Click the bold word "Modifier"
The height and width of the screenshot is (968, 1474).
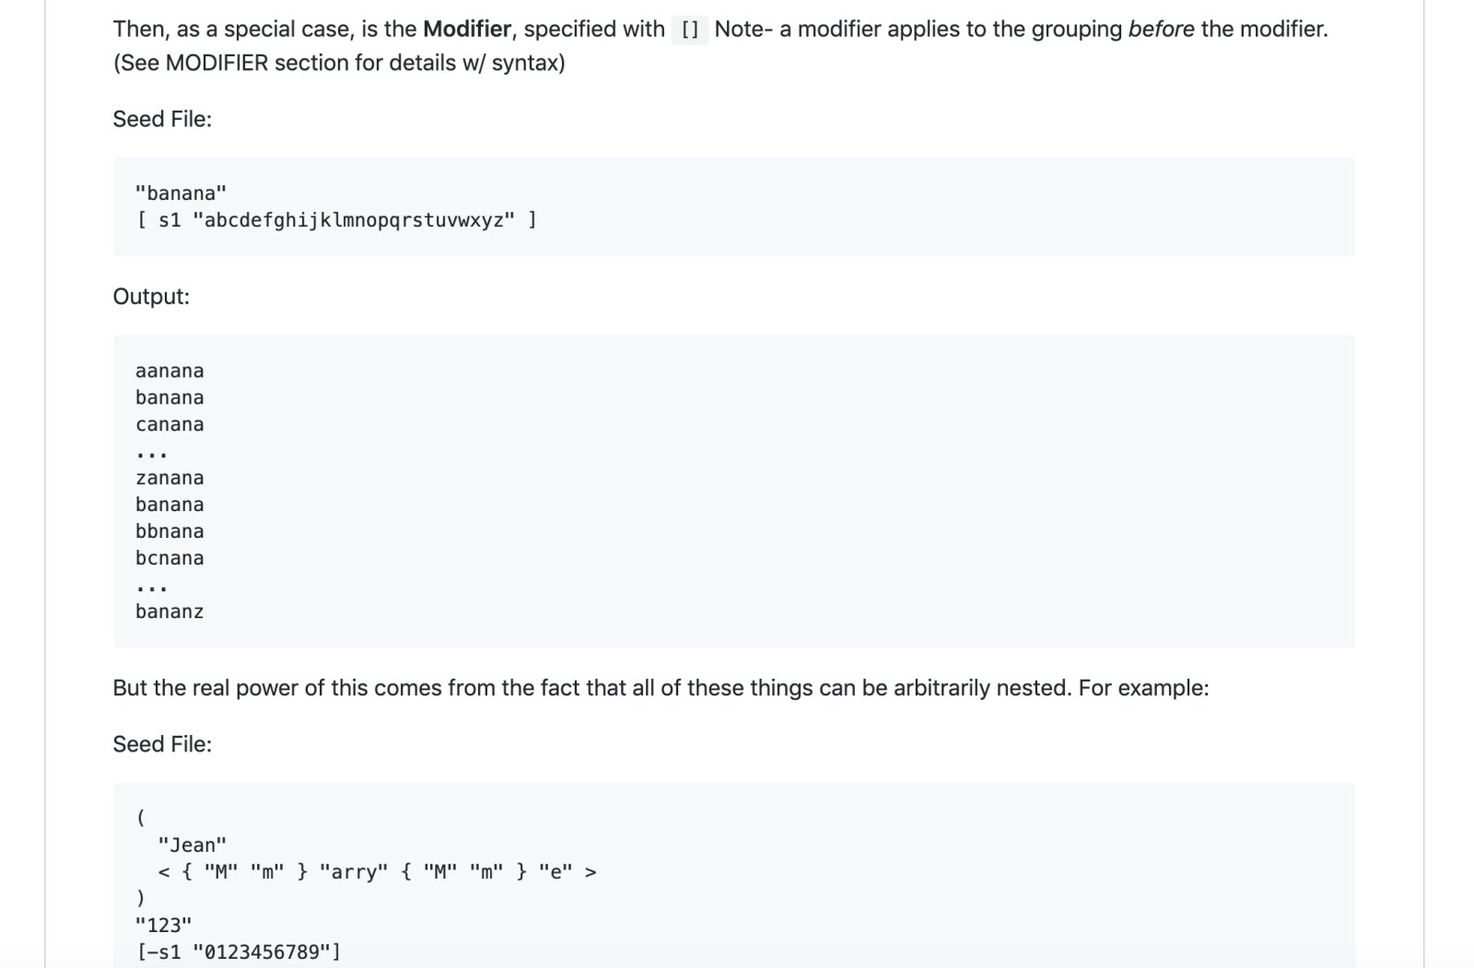[x=466, y=29]
